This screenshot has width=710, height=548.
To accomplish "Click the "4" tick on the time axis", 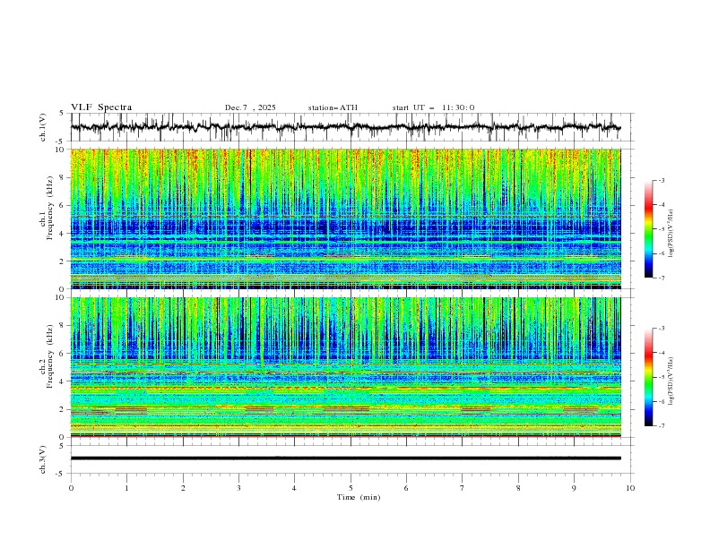I will pos(294,488).
